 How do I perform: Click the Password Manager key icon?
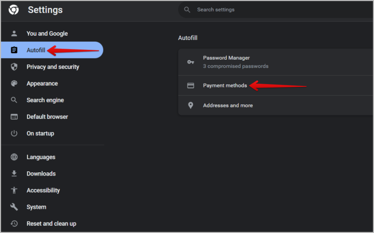click(x=191, y=62)
